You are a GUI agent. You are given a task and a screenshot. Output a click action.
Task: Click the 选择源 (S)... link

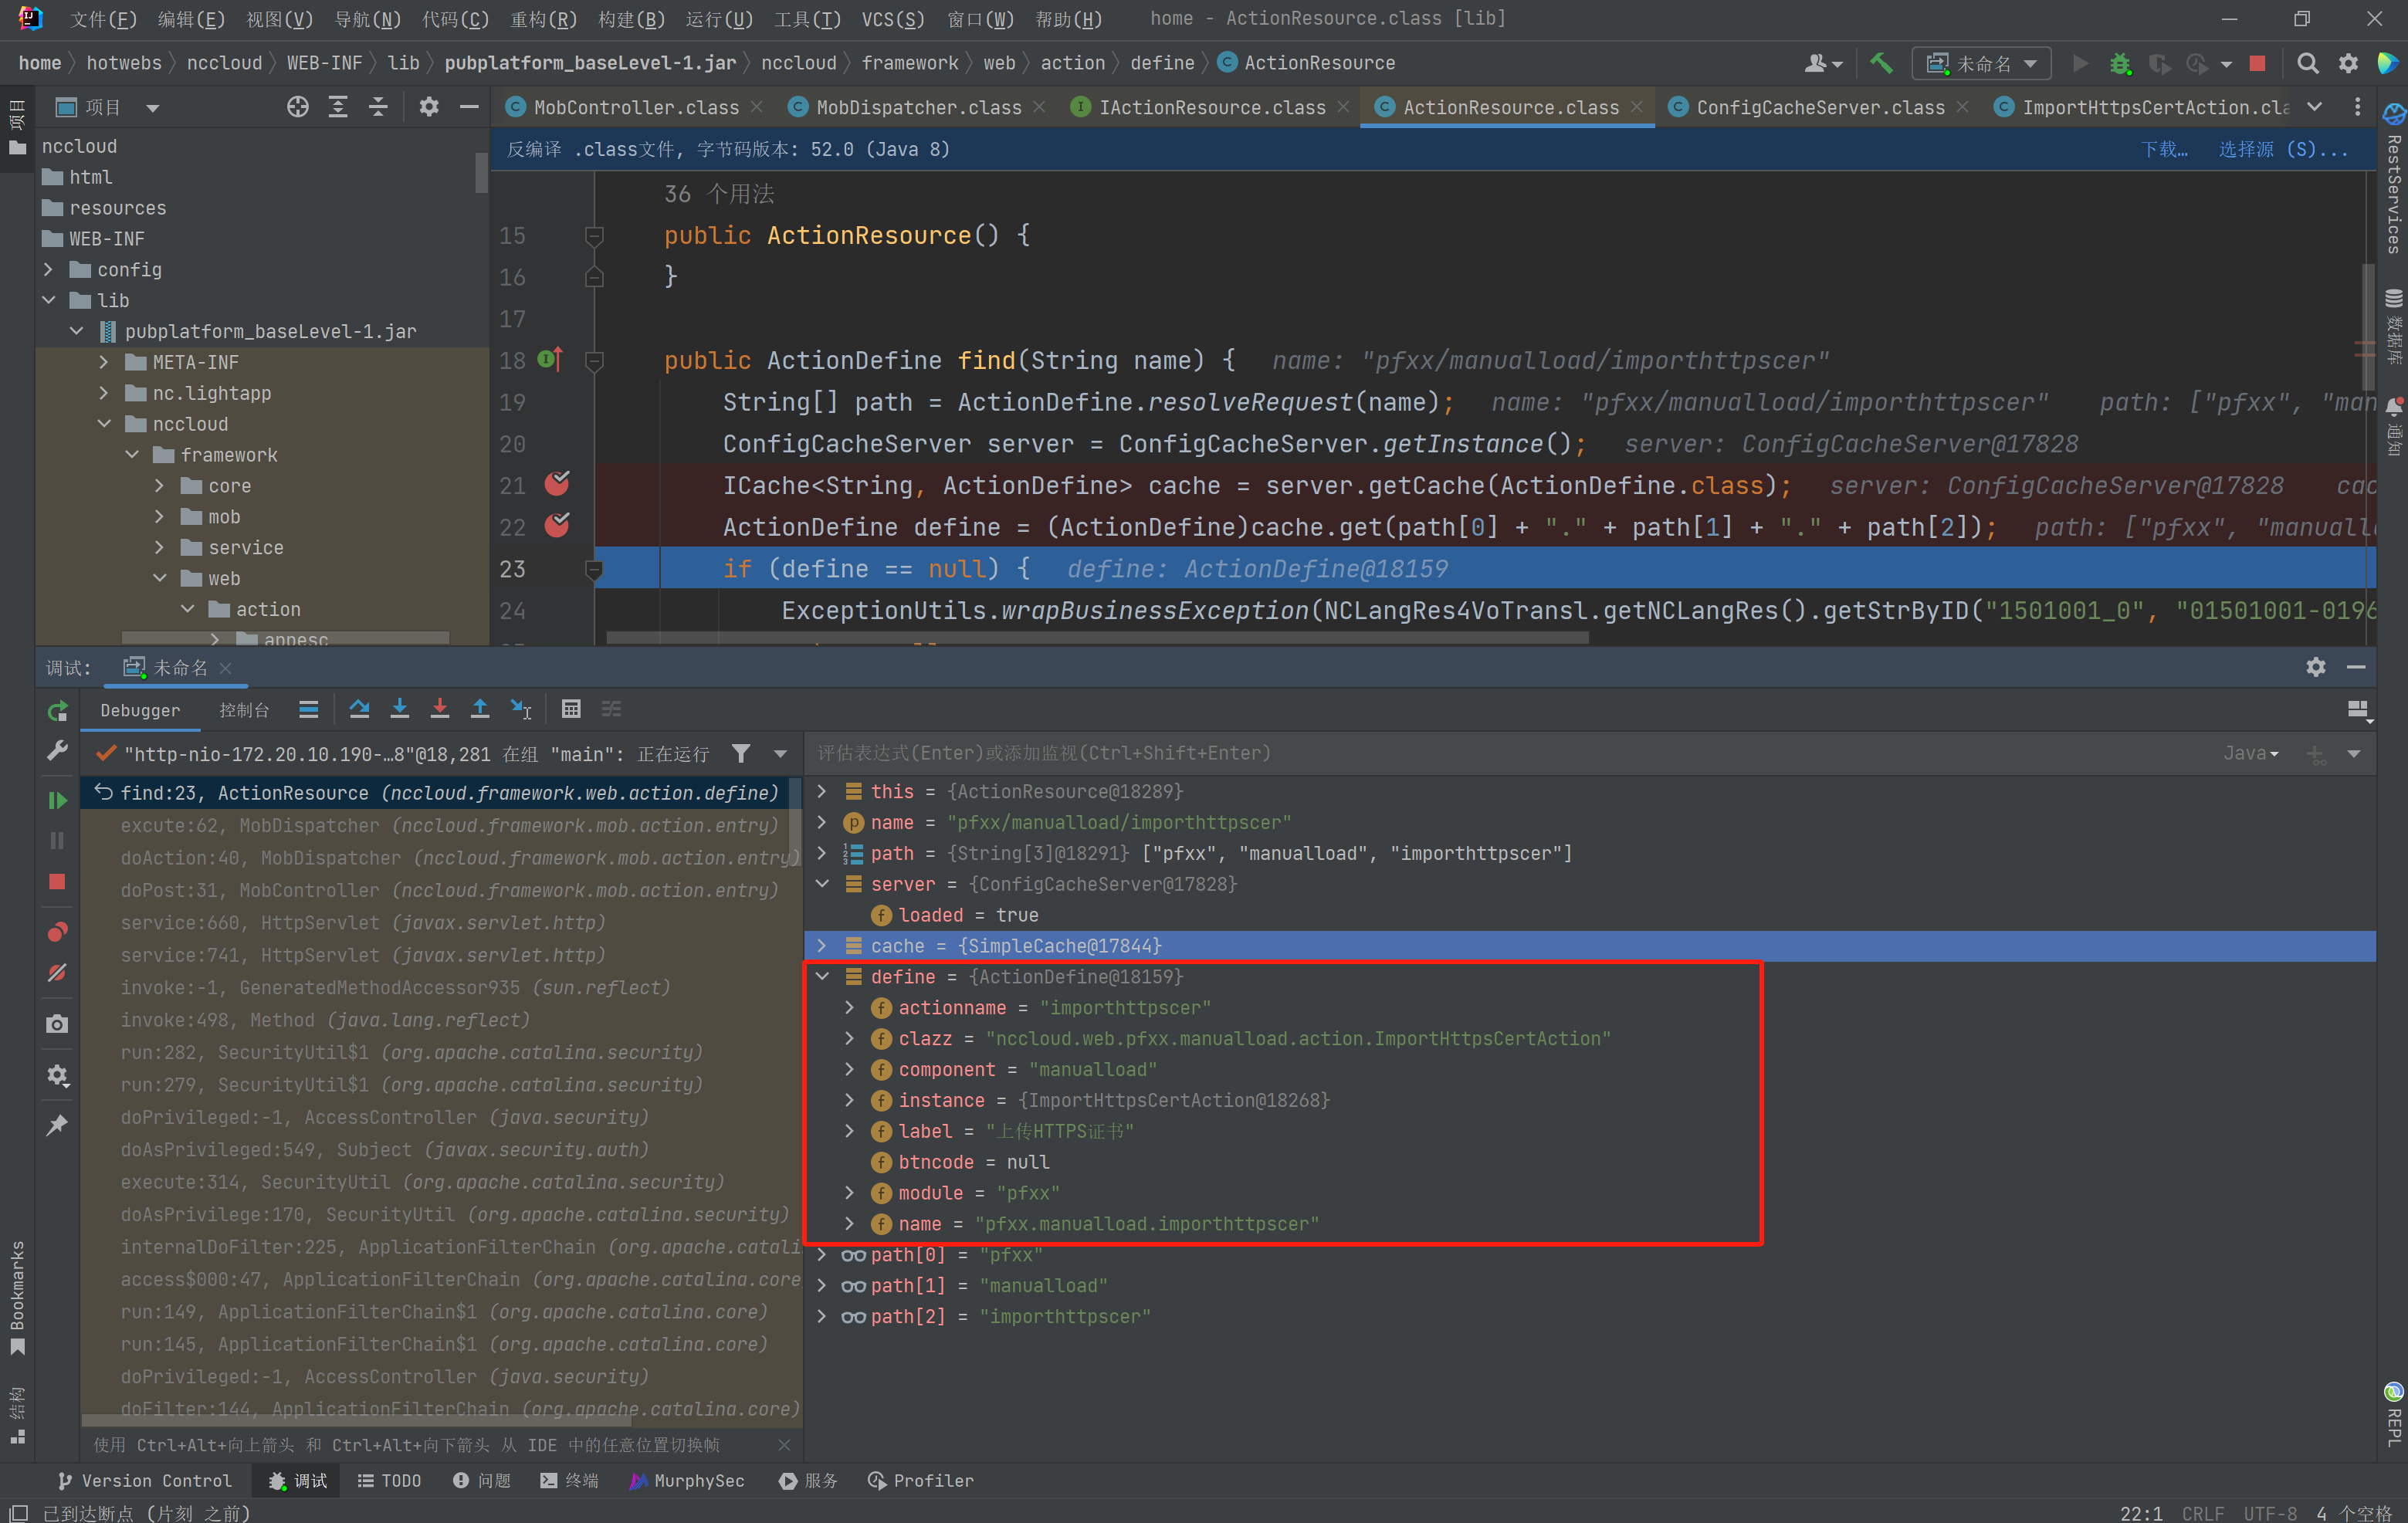[2282, 149]
